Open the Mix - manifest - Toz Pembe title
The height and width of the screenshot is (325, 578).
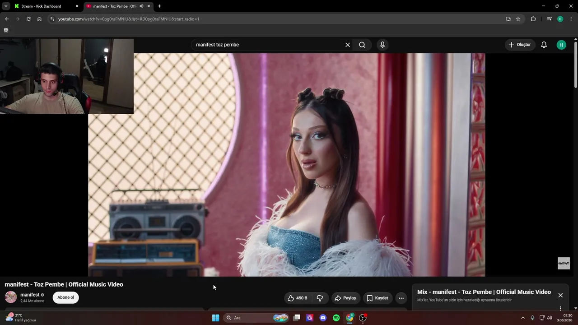point(484,292)
